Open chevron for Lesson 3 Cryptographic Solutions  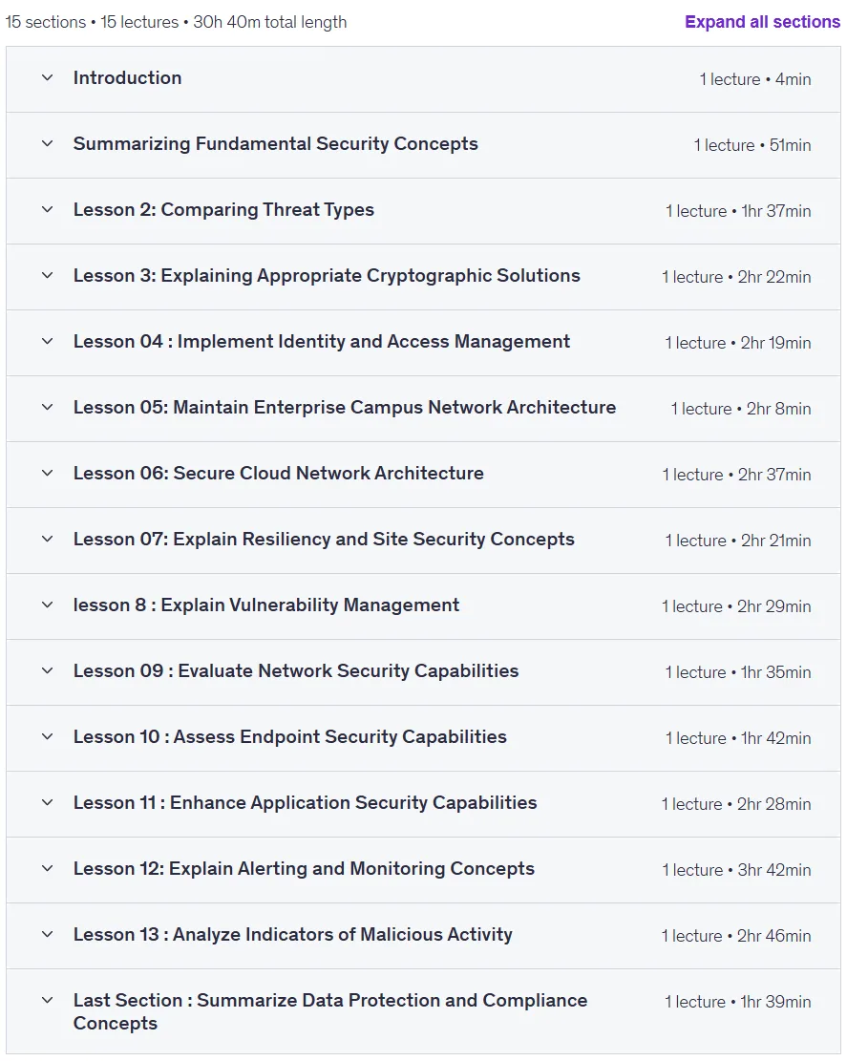[48, 275]
